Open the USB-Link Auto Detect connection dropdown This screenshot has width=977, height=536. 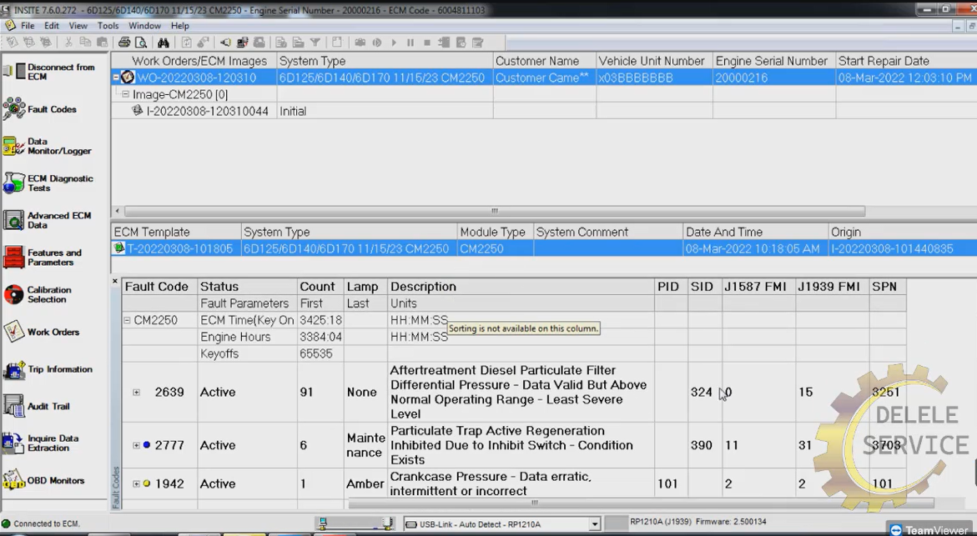click(x=594, y=524)
